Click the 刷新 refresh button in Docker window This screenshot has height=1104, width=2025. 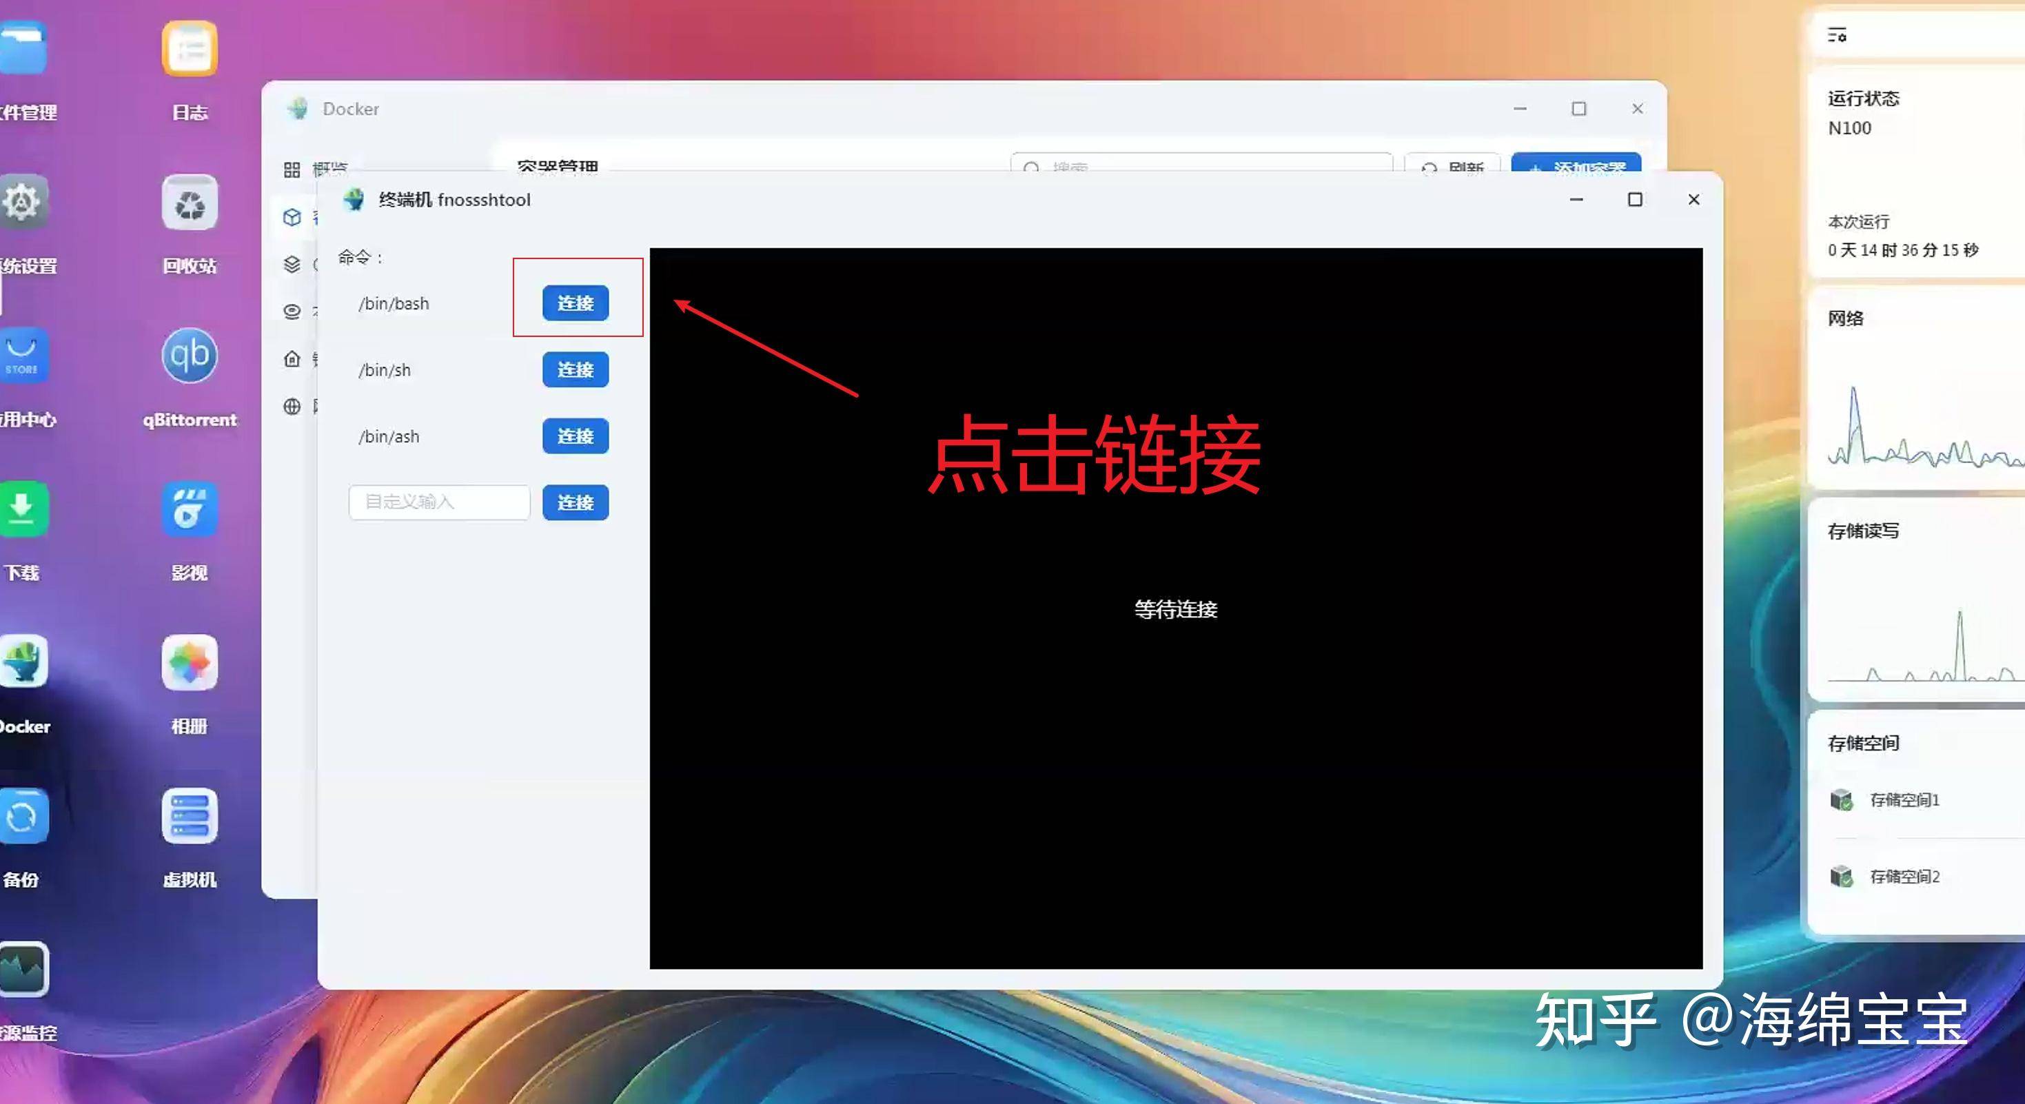[x=1453, y=163]
